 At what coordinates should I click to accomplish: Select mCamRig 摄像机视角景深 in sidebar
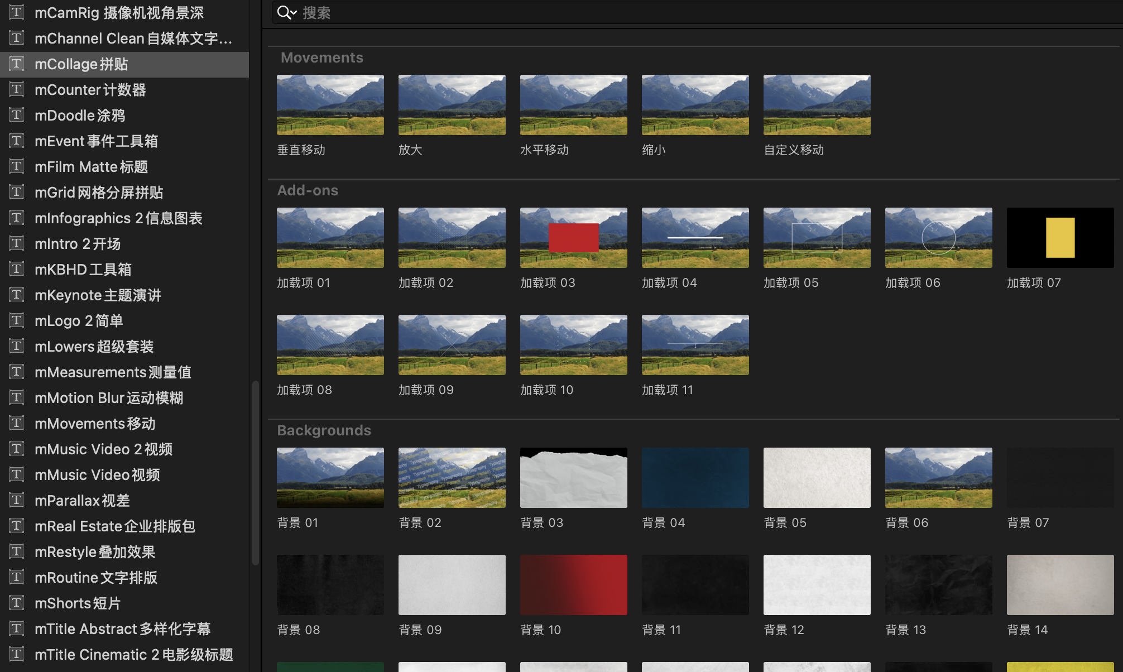click(124, 12)
